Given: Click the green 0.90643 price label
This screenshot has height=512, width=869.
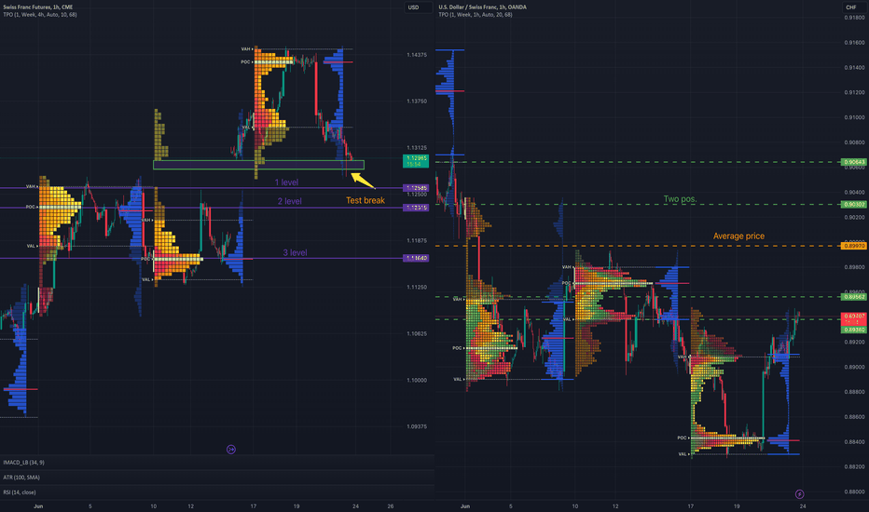Looking at the screenshot, I should click(x=853, y=162).
